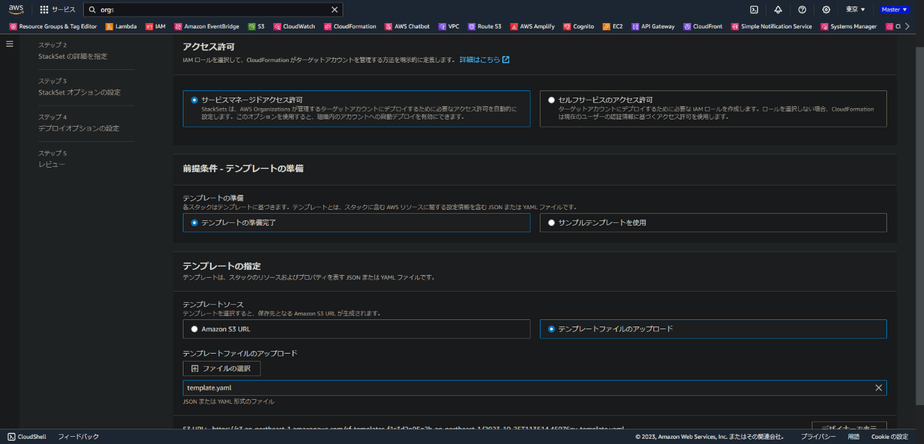
Task: Open the S3 bookmark
Action: [256, 26]
